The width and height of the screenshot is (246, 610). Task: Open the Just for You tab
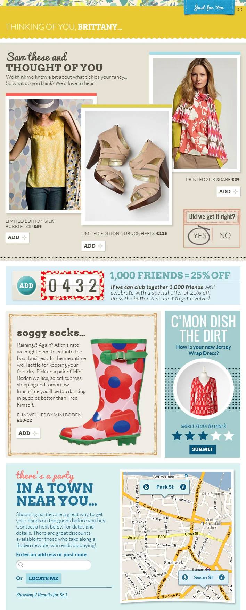[x=209, y=7]
